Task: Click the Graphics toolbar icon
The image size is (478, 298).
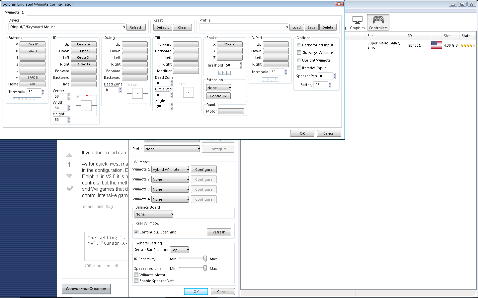Action: (x=357, y=22)
